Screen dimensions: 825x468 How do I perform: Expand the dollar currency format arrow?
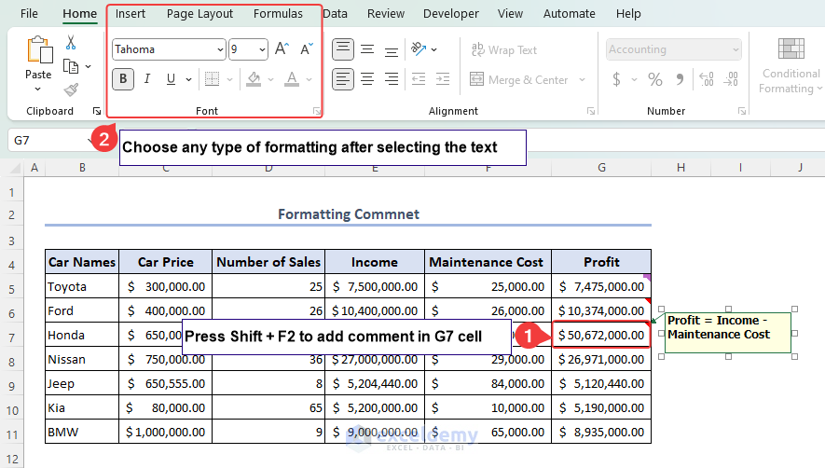635,80
